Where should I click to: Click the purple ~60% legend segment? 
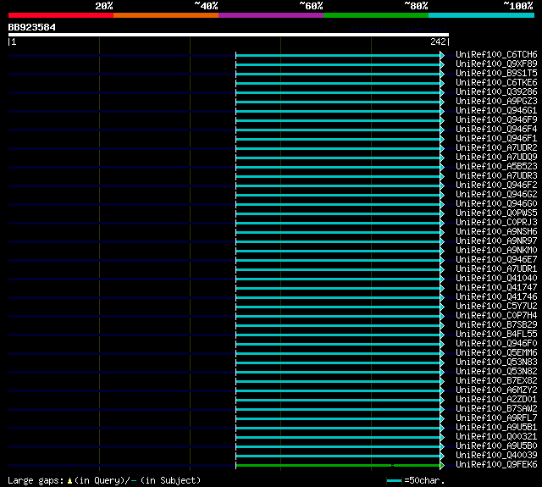271,15
